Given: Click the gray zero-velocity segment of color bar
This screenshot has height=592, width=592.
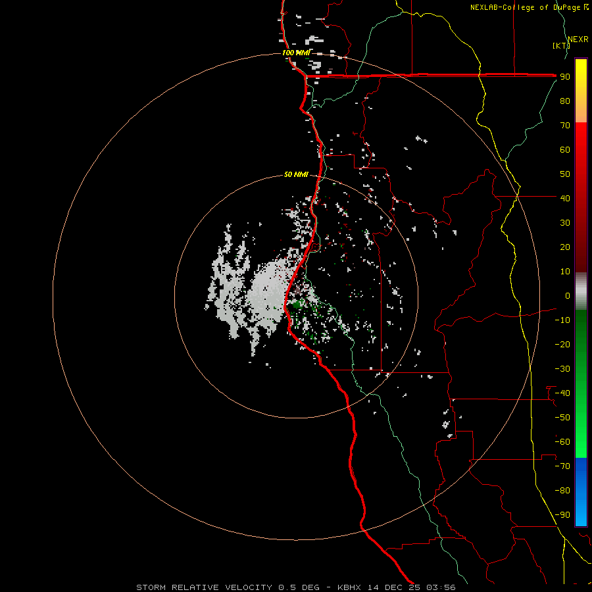Looking at the screenshot, I should [581, 291].
